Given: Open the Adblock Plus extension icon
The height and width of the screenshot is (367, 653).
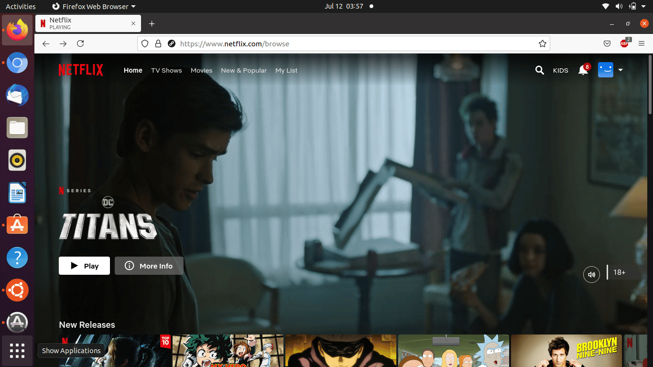Looking at the screenshot, I should [624, 43].
